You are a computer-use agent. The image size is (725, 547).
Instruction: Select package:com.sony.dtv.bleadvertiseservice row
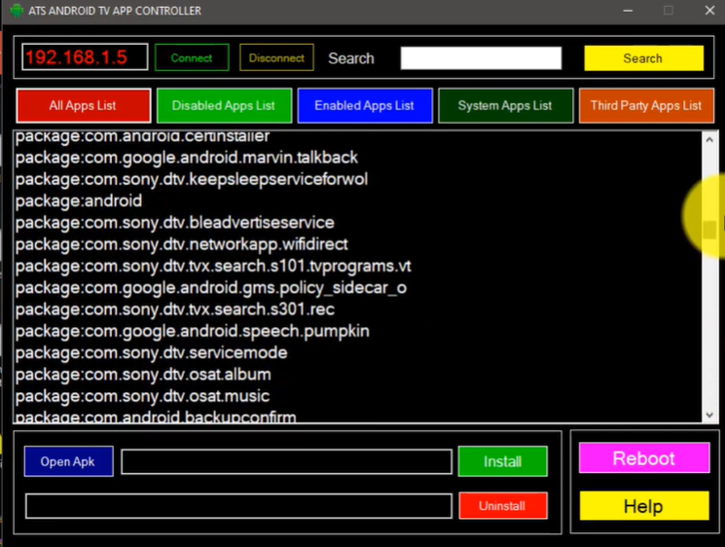click(175, 223)
